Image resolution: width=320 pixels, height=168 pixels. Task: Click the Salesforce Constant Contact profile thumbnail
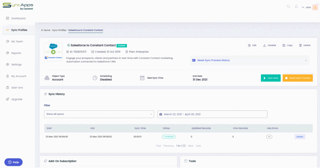tap(53, 52)
